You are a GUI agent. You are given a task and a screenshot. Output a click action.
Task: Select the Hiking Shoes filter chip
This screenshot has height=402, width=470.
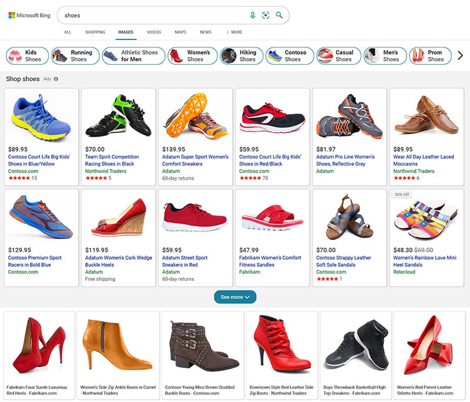pyautogui.click(x=241, y=56)
